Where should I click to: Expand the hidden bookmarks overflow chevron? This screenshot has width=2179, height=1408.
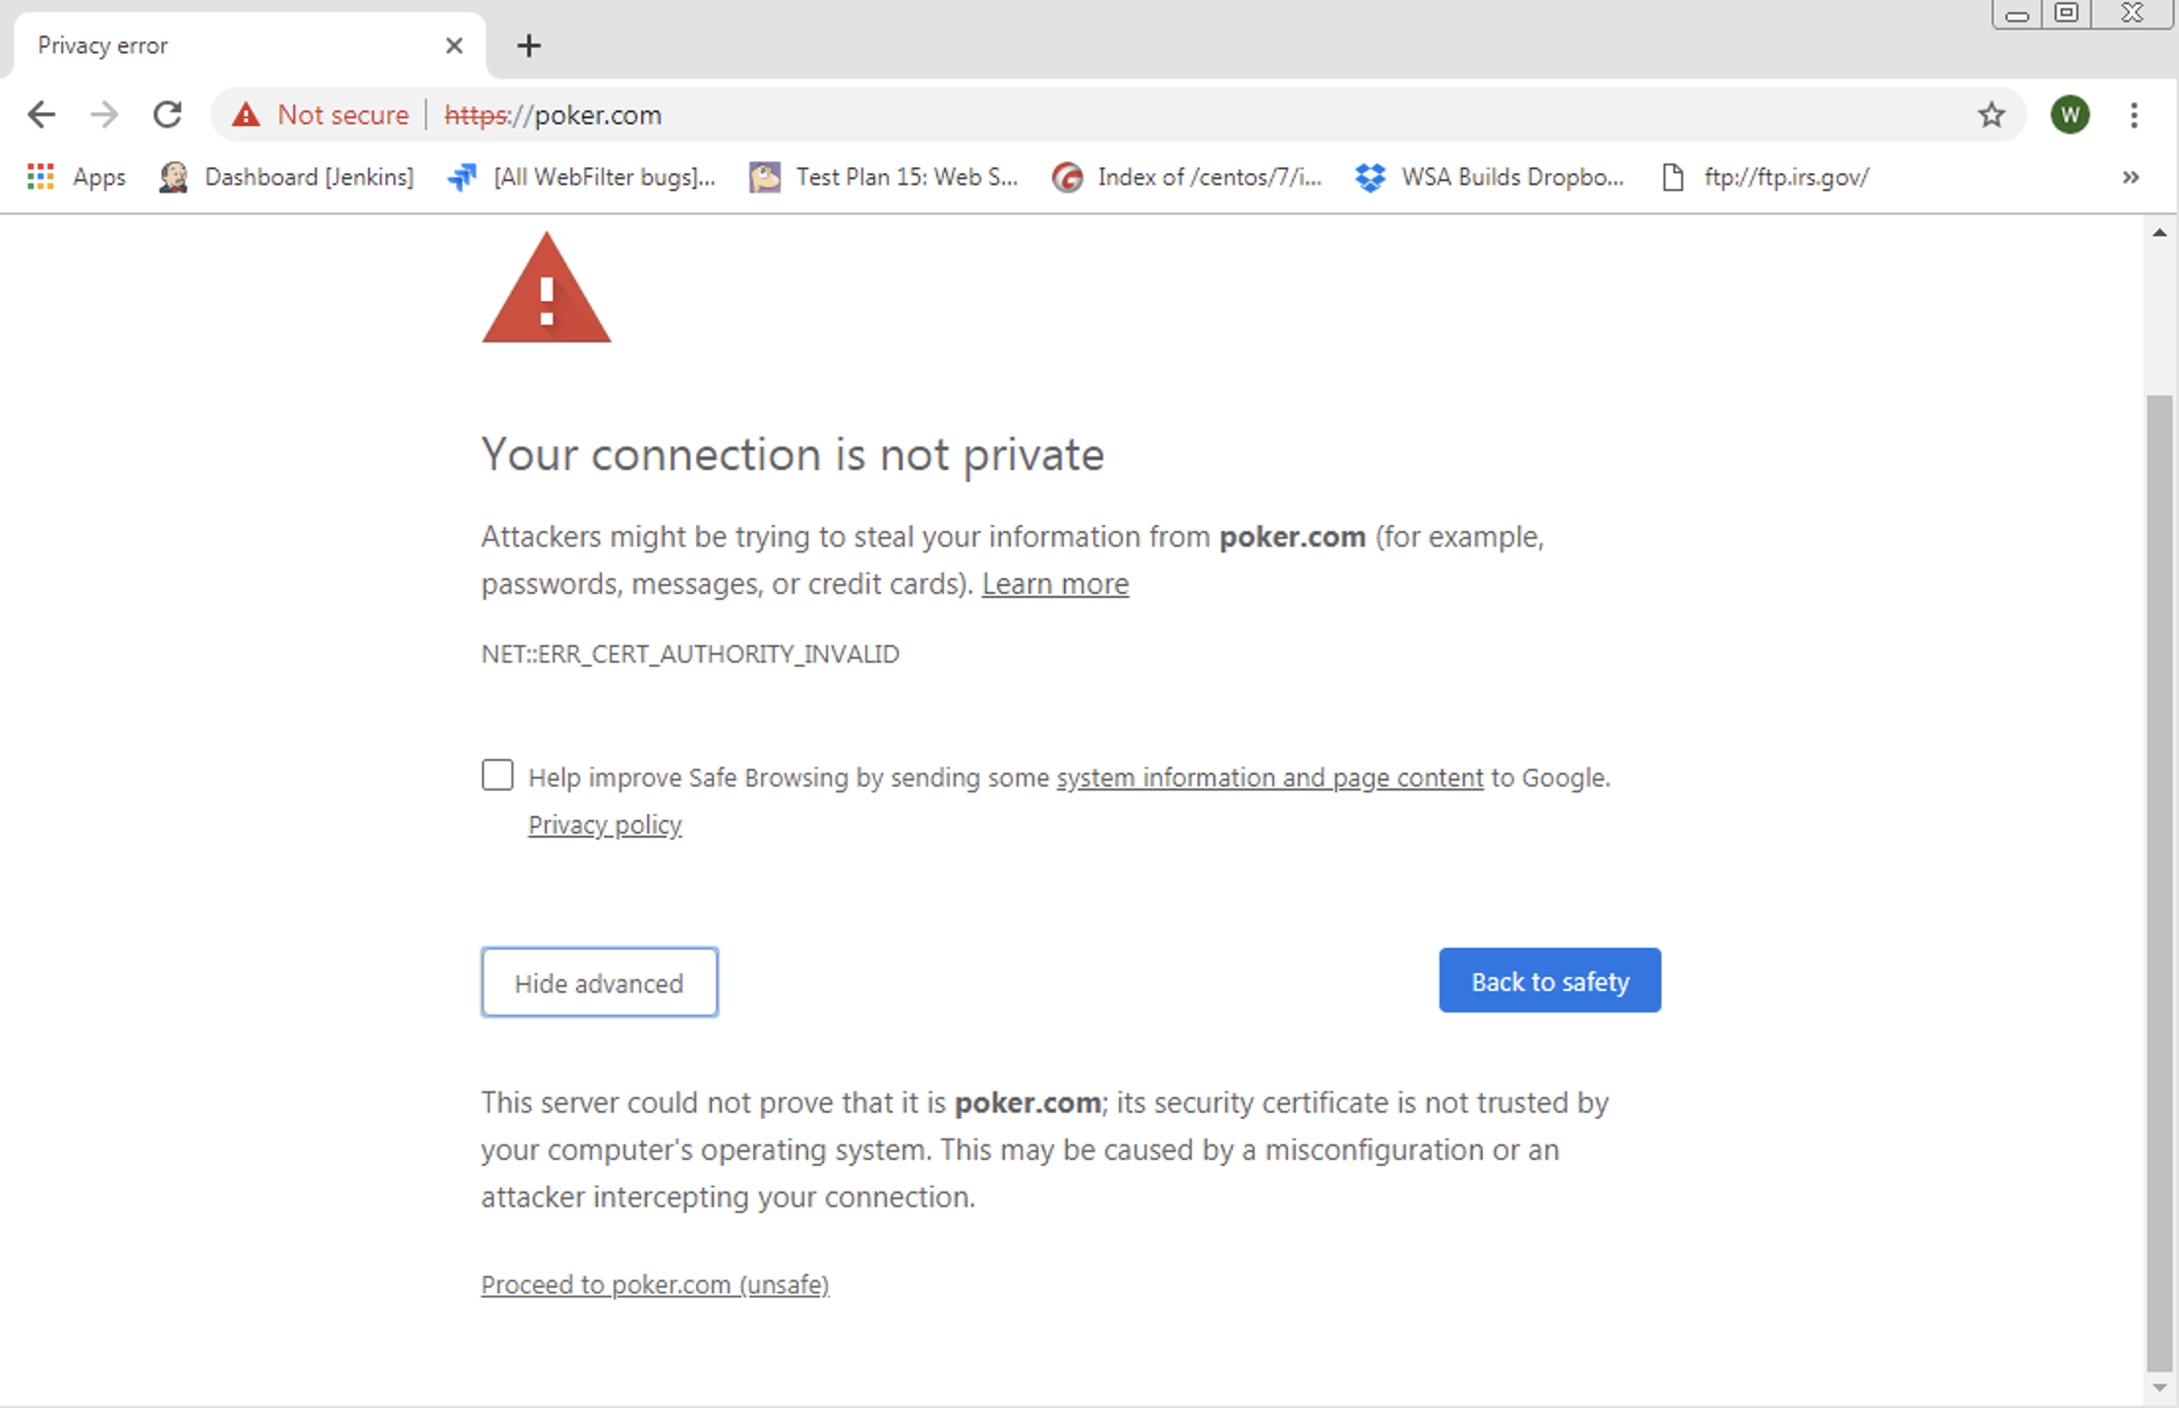coord(2130,177)
